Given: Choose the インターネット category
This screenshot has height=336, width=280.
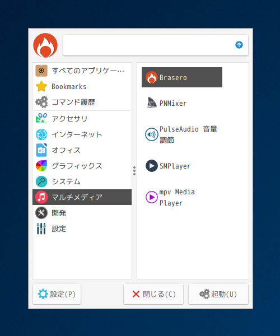Looking at the screenshot, I should [82, 134].
